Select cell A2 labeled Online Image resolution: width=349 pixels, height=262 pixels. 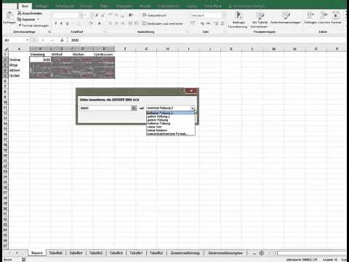[x=19, y=60]
